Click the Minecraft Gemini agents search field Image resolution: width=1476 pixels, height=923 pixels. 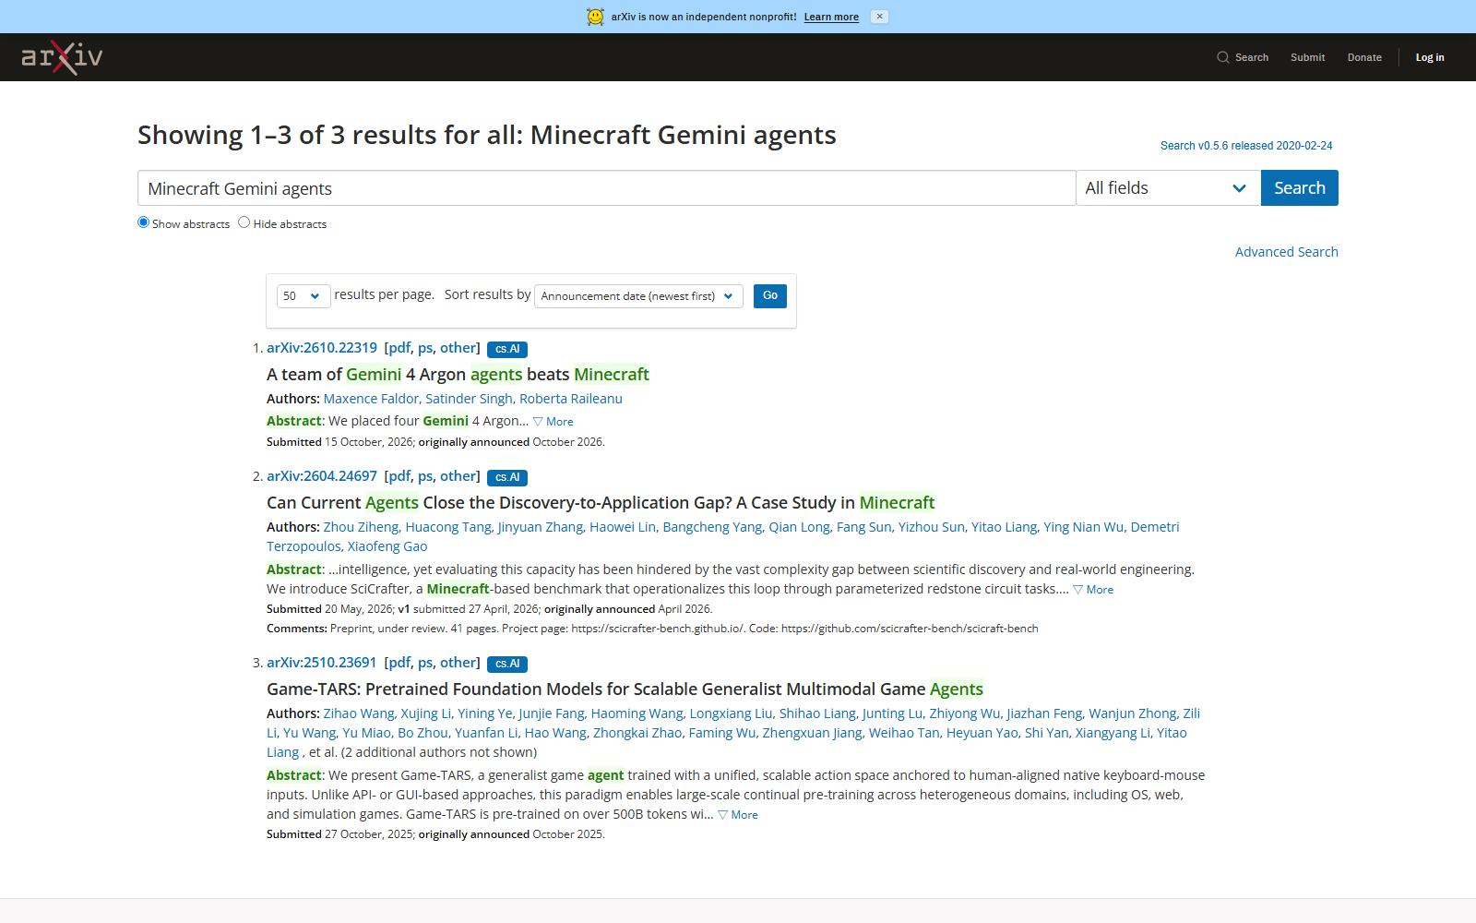pyautogui.click(x=606, y=188)
